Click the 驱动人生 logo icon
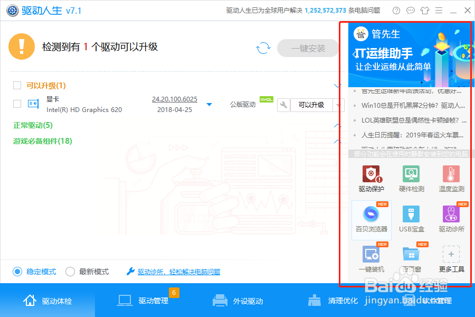 pos(13,11)
